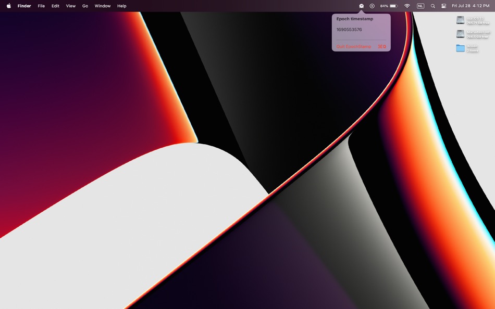The height and width of the screenshot is (309, 495).
Task: Click the timestamp value 1690553576
Action: point(349,30)
